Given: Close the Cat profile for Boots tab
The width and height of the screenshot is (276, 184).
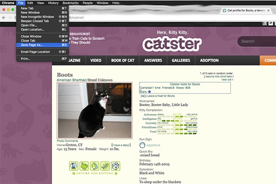Looking at the screenshot, I should 269,11.
